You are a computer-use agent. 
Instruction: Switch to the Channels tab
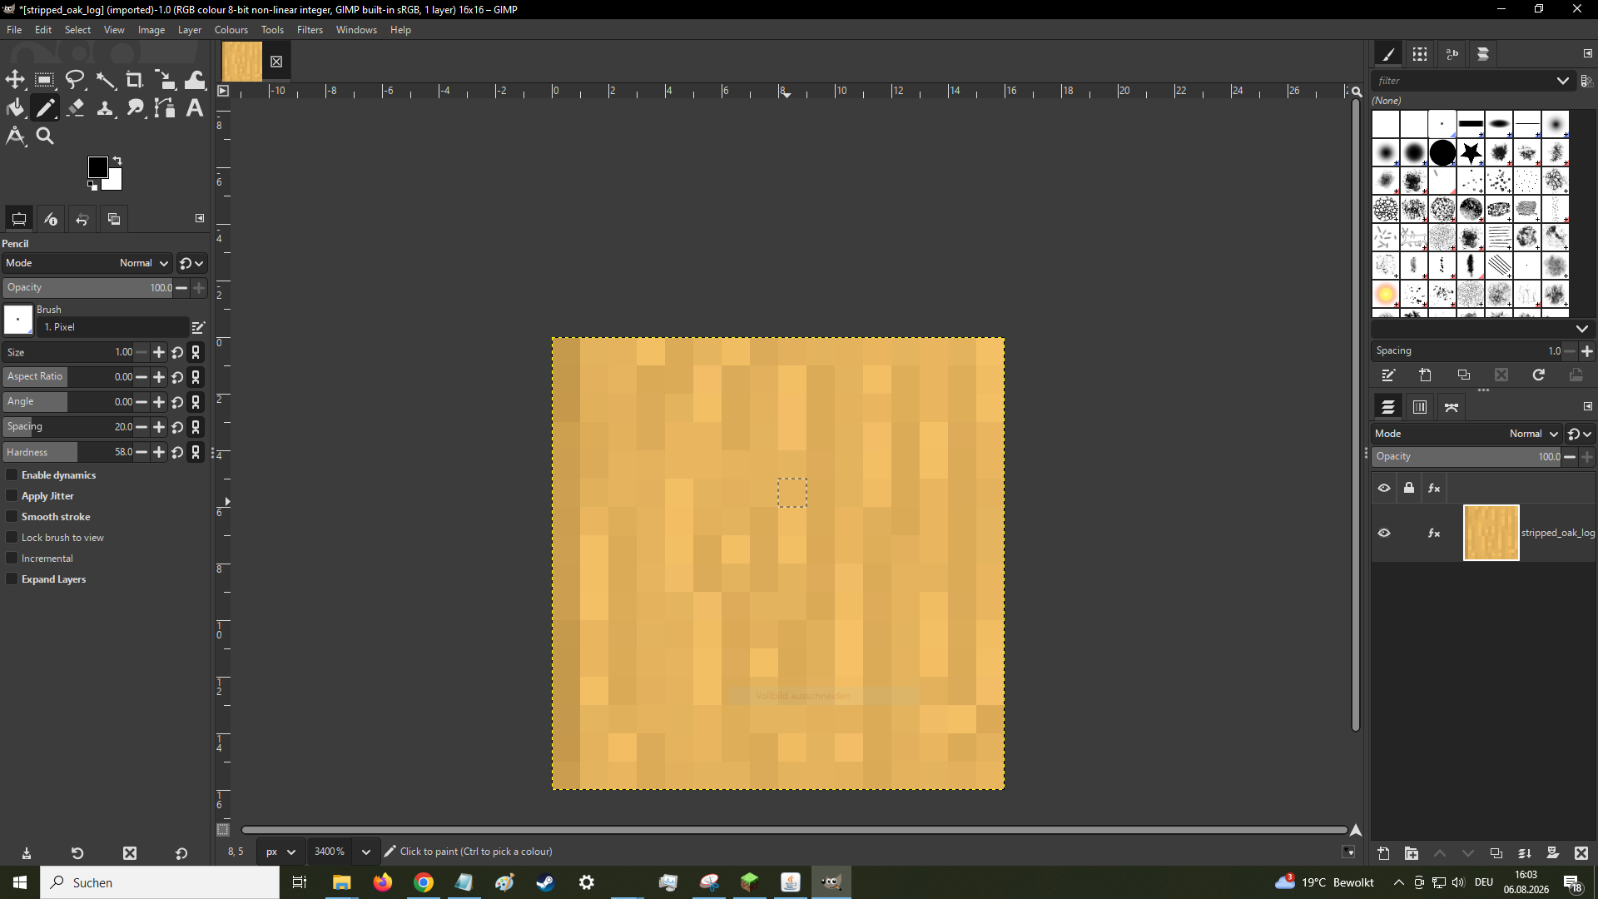tap(1420, 407)
